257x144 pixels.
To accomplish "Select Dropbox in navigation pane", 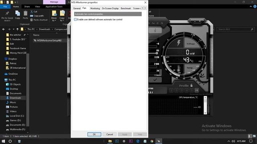I will point(12,59).
